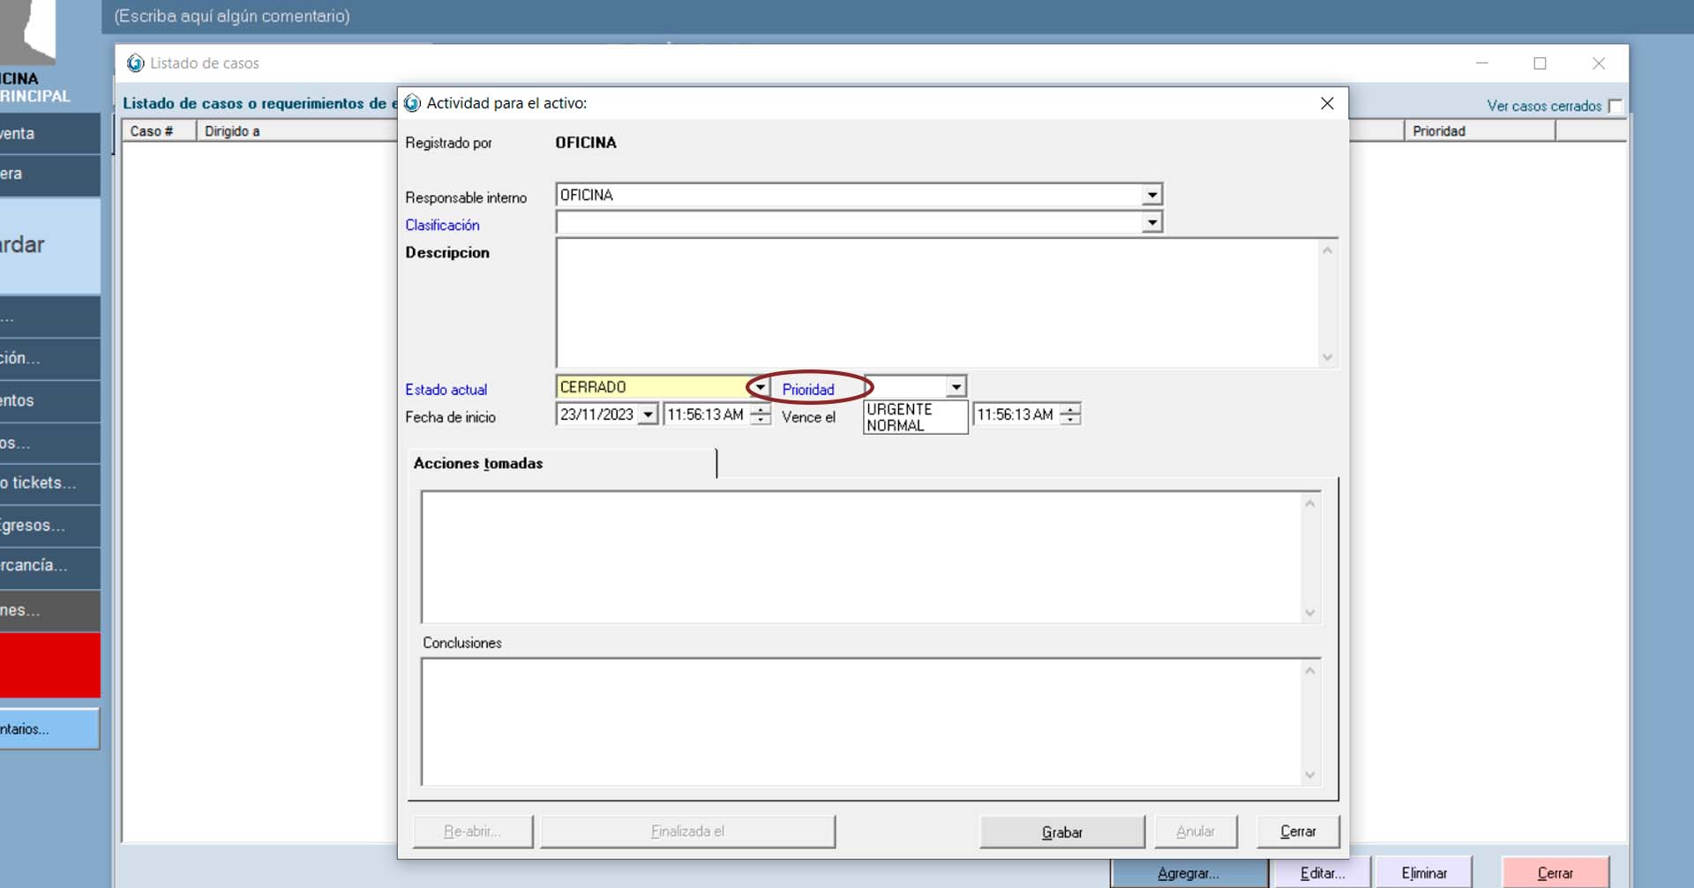This screenshot has width=1694, height=888.
Task: Tick the Ver casos cerrados checkbox
Action: click(x=1615, y=106)
